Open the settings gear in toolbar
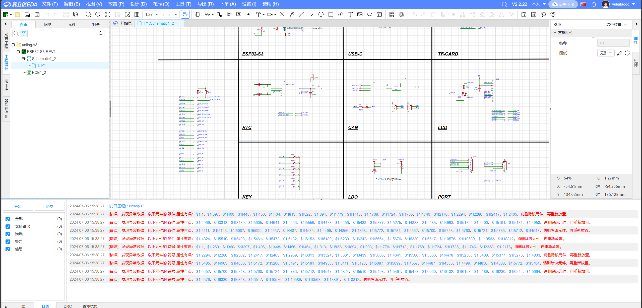642x308 pixels. [553, 15]
